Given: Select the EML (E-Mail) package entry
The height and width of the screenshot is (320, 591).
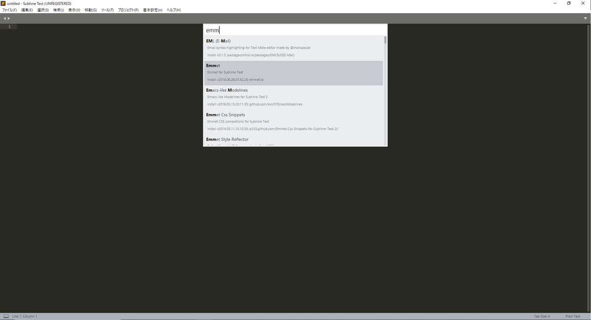Looking at the screenshot, I should click(x=293, y=48).
